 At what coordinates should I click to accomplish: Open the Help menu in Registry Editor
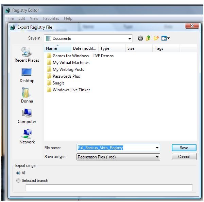(68, 18)
